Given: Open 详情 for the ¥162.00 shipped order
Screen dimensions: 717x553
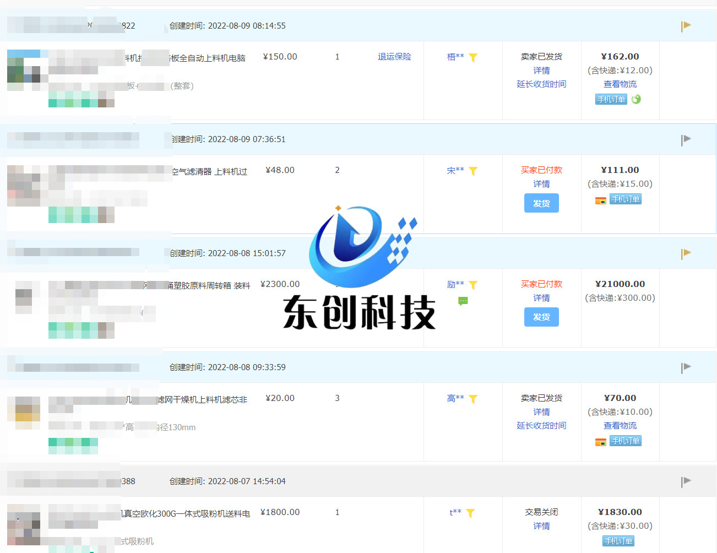Looking at the screenshot, I should point(541,71).
